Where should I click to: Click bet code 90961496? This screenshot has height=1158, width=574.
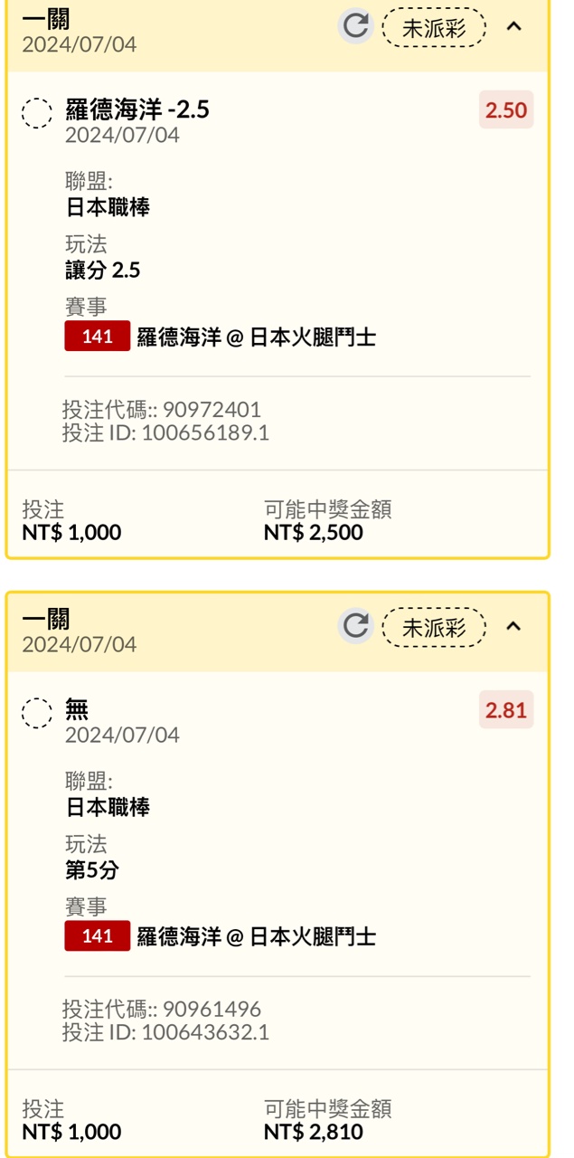(212, 1010)
